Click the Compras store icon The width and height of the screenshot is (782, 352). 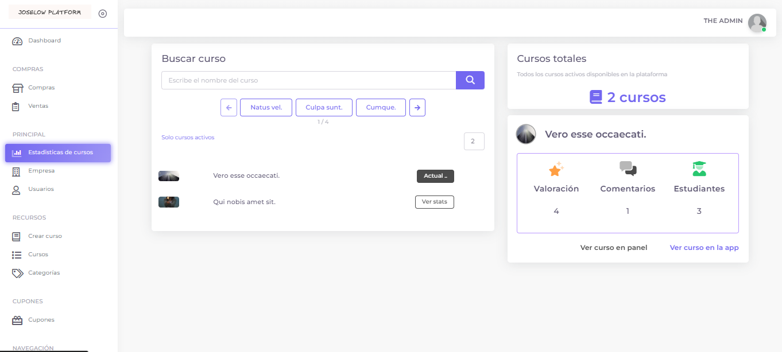coord(17,88)
